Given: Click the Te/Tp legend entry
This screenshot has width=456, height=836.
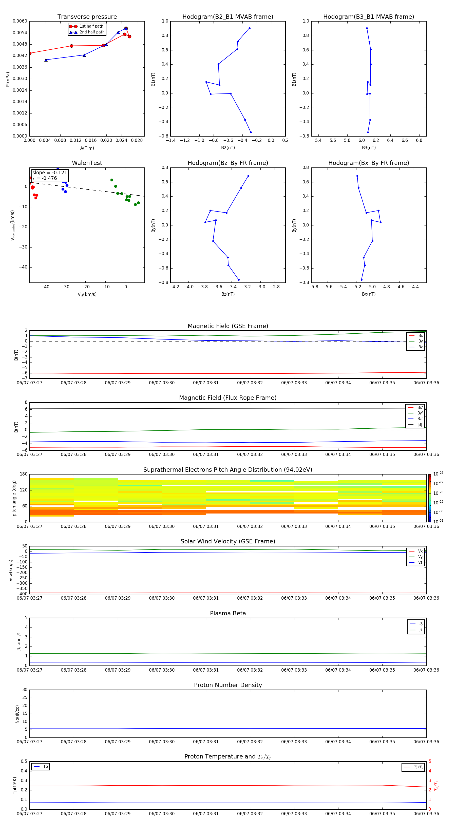Looking at the screenshot, I should (x=413, y=767).
